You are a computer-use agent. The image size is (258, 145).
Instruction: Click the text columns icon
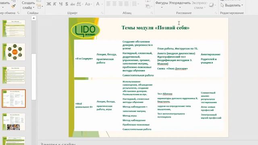coord(134,4)
